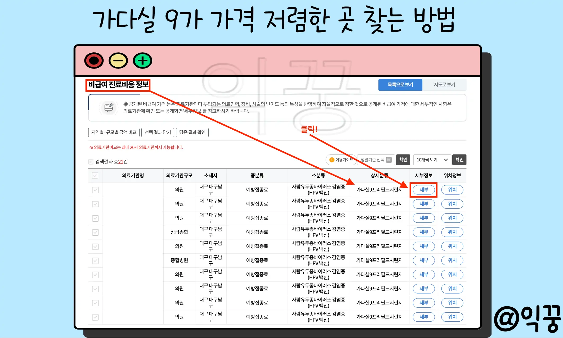The width and height of the screenshot is (563, 338).
Task: Click the 담은 결과 확인 button
Action: 192,133
